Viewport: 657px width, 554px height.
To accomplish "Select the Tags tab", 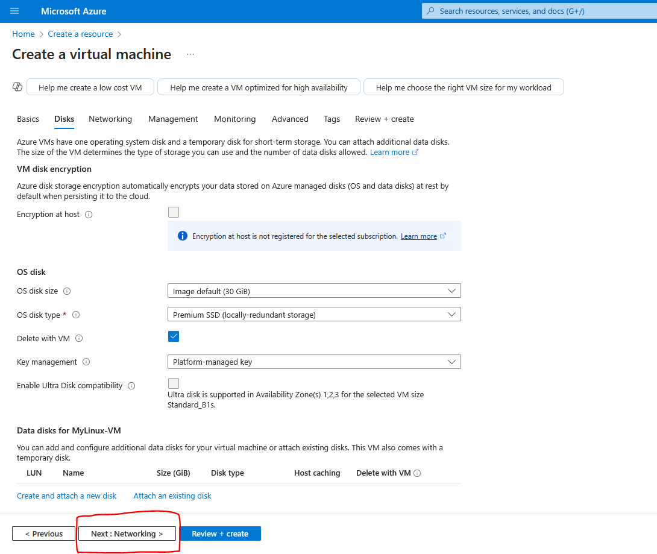I will point(332,119).
